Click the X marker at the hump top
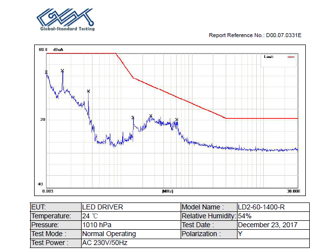The image size is (336, 250). (x=151, y=116)
